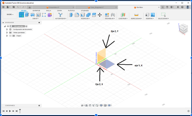Select the Press Pull tool
The image size is (192, 116).
pyautogui.click(x=71, y=15)
